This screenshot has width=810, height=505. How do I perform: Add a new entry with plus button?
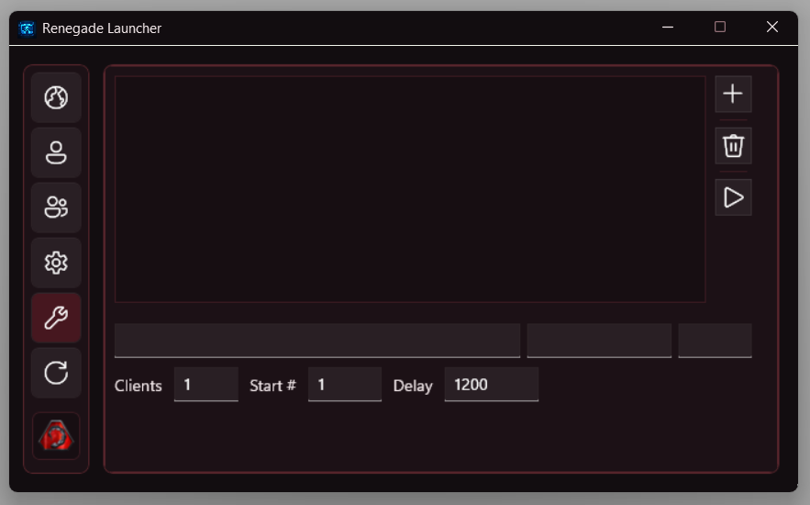[733, 94]
